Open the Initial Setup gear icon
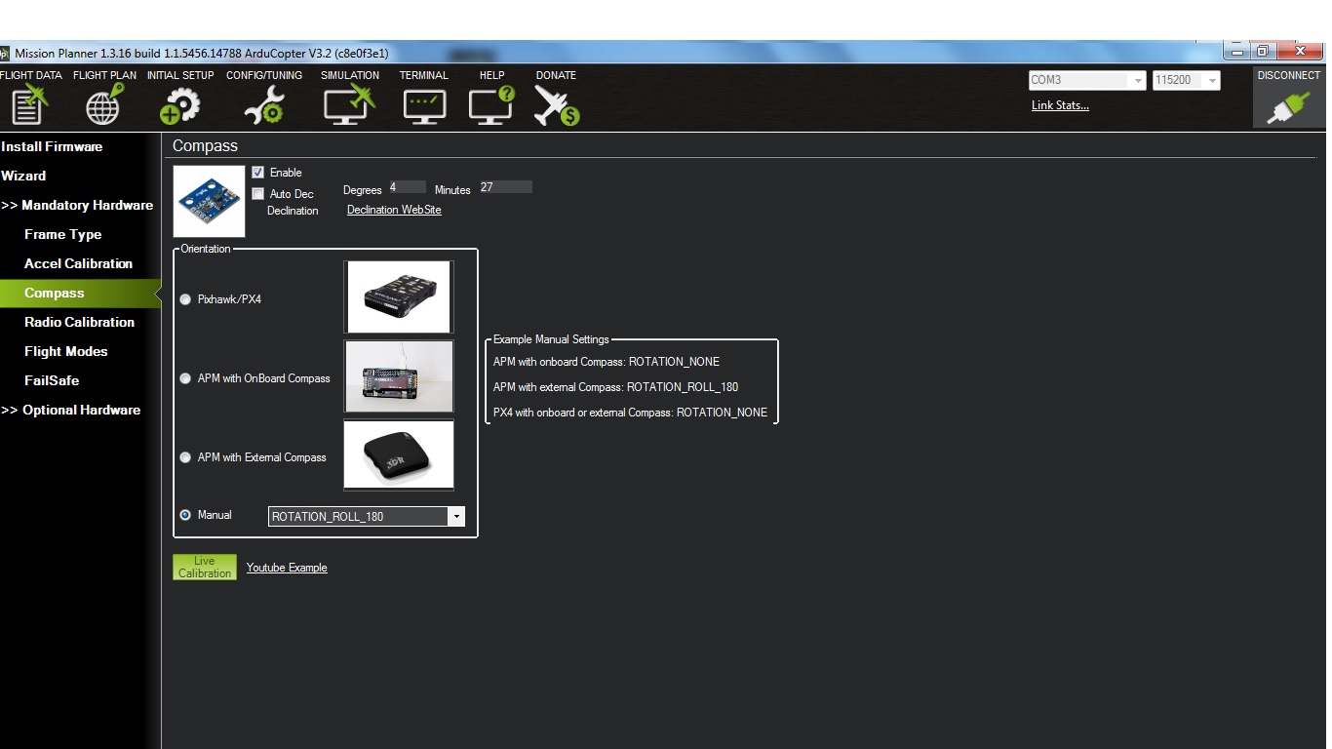The image size is (1332, 749). 180,105
